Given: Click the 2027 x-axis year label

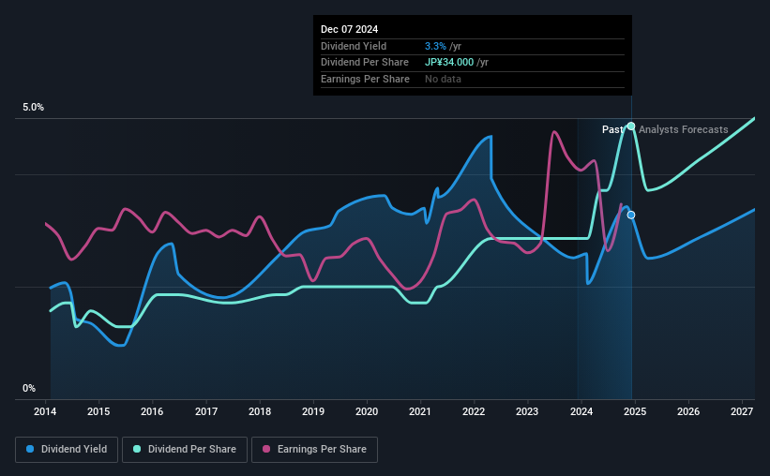Looking at the screenshot, I should click(x=742, y=411).
